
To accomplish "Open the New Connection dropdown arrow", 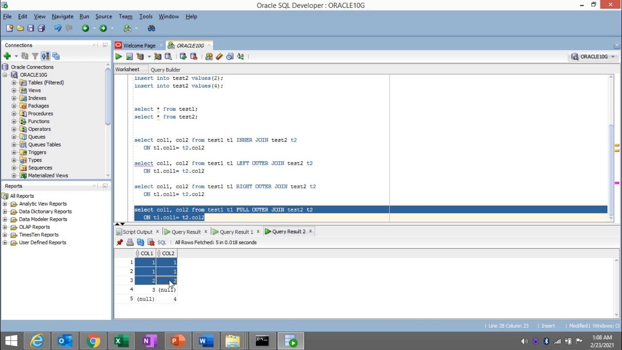I will pos(16,56).
